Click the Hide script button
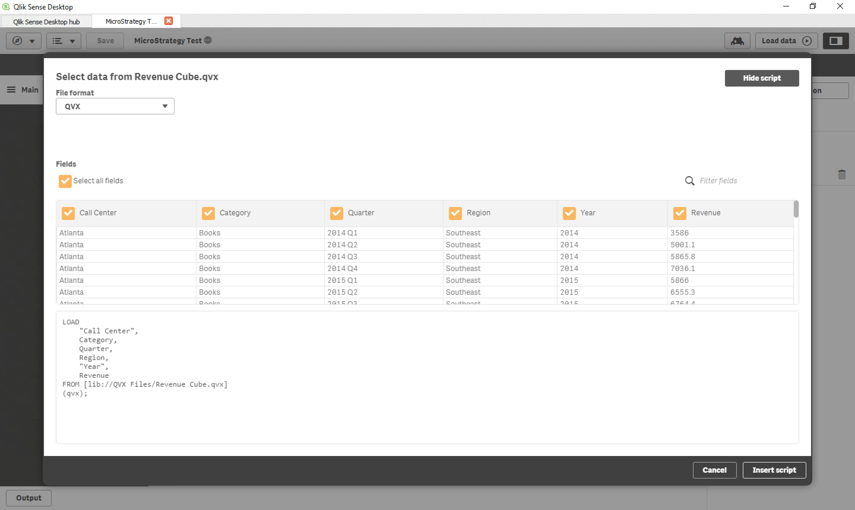Screen dimensions: 855x510 761,78
